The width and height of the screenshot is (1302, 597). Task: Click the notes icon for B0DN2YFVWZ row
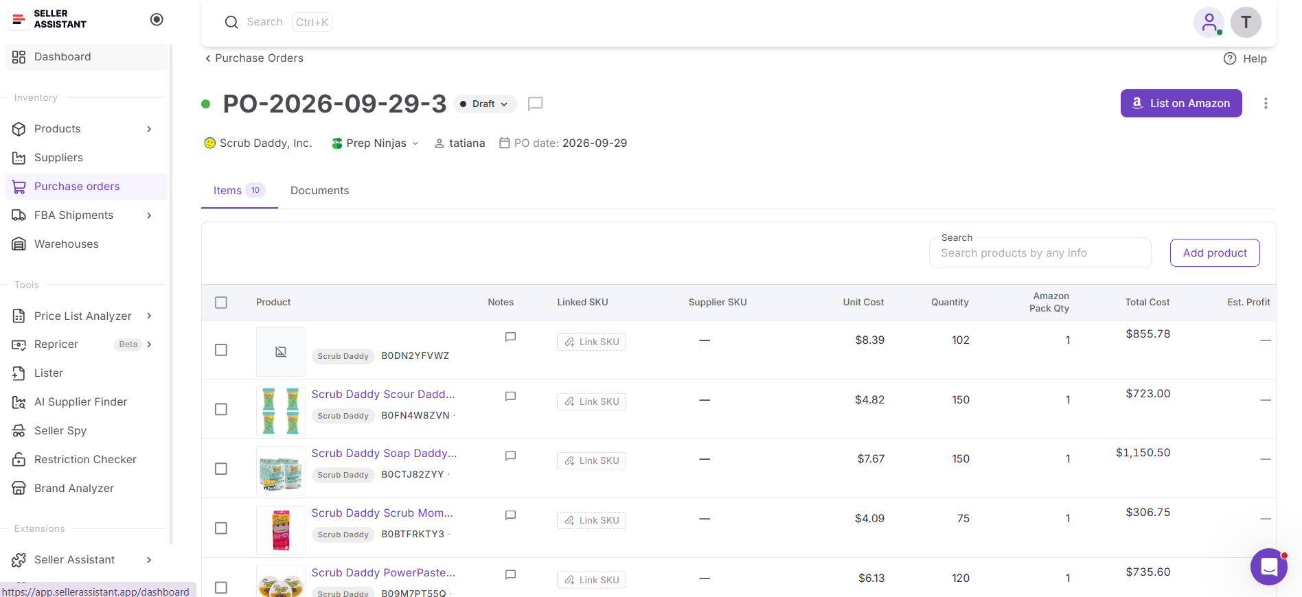click(510, 337)
